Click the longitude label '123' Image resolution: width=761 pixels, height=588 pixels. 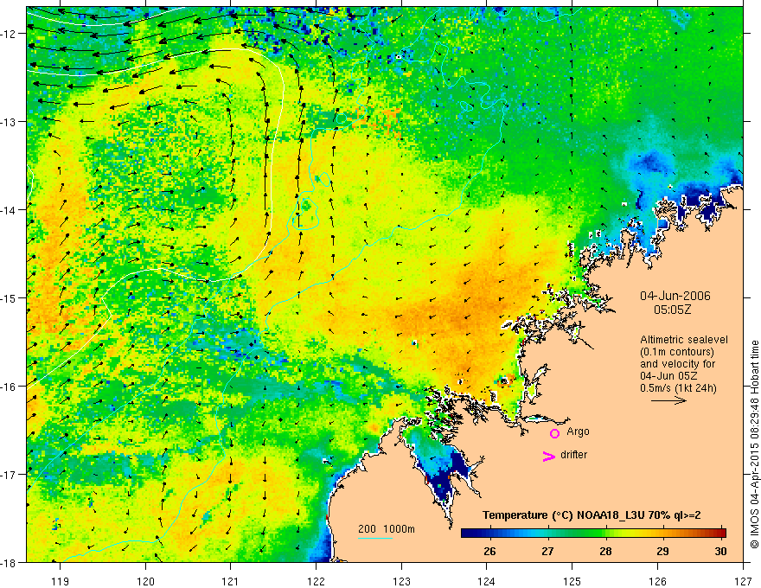[x=401, y=581]
